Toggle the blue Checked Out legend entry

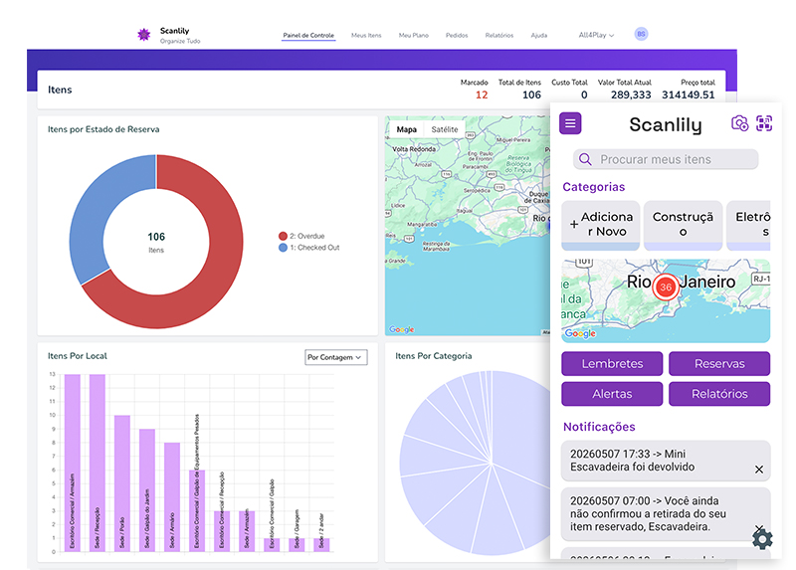(308, 248)
